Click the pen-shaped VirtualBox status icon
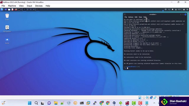 155,97
